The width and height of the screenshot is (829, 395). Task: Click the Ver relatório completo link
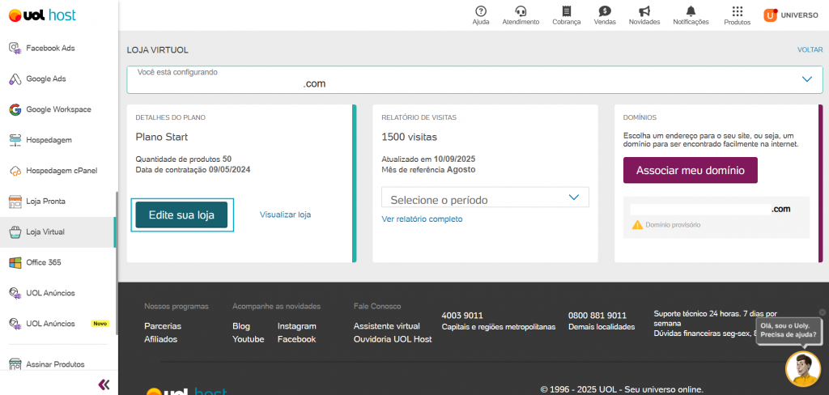pyautogui.click(x=422, y=219)
